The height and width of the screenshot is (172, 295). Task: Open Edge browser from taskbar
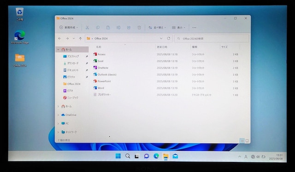156,156
